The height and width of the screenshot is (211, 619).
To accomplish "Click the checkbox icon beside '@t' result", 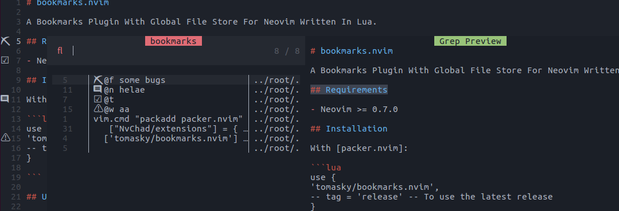I will (98, 99).
